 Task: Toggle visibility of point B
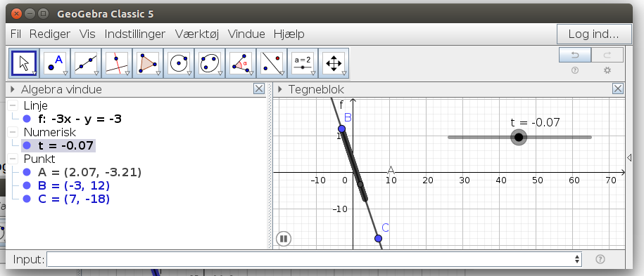pyautogui.click(x=27, y=186)
